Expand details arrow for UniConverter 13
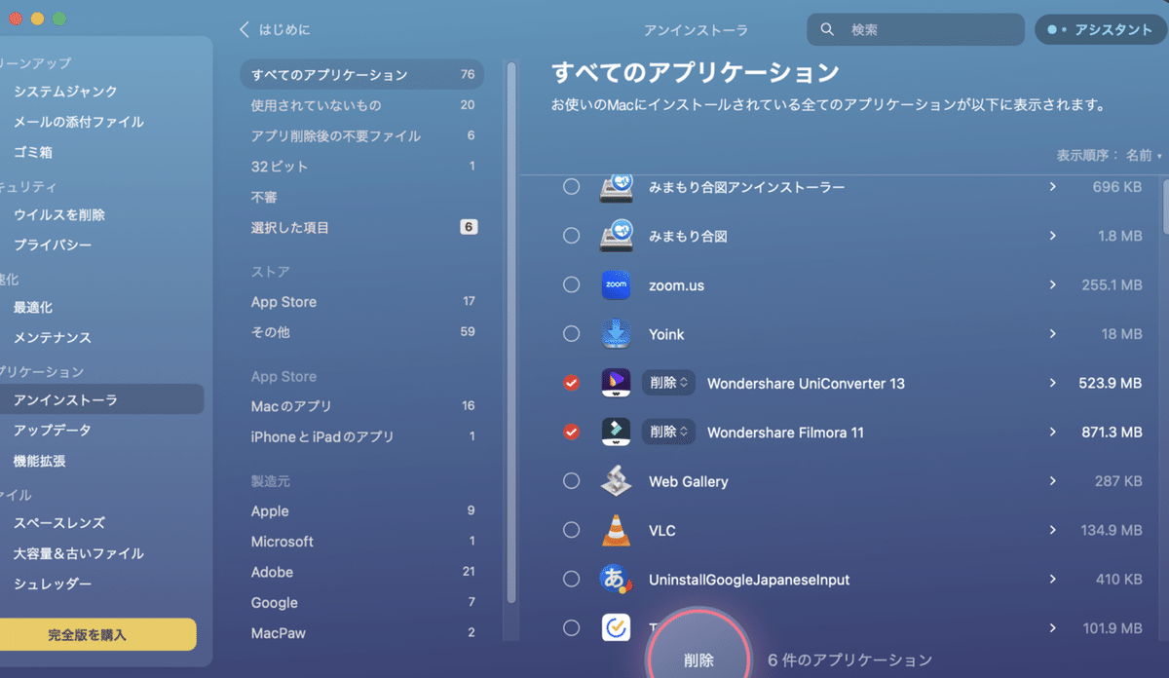 click(1052, 383)
